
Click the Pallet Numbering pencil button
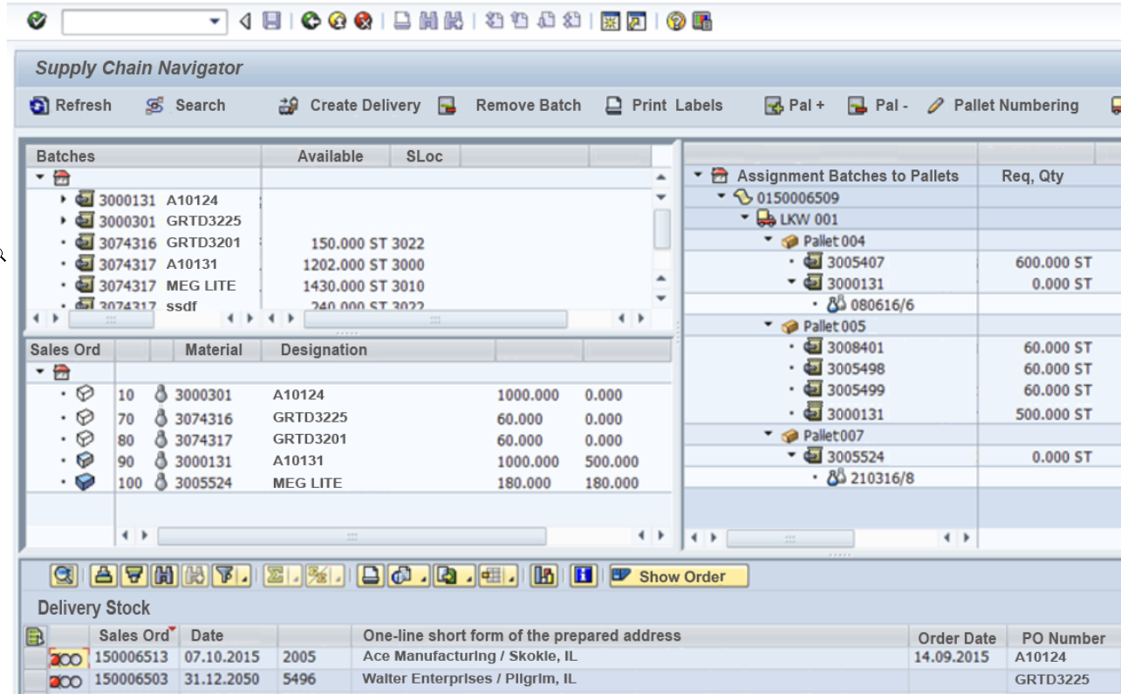pos(1003,106)
